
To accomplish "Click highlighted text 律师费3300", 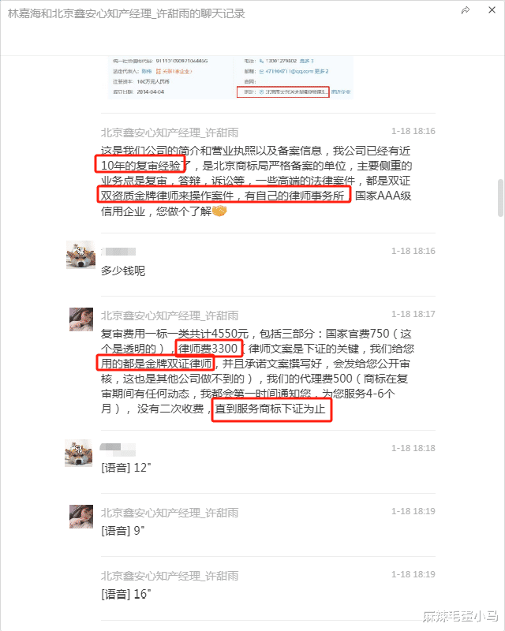I will pos(208,349).
